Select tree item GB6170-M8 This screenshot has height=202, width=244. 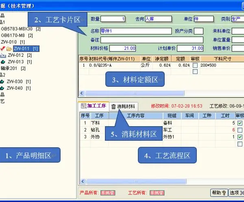coord(17,35)
